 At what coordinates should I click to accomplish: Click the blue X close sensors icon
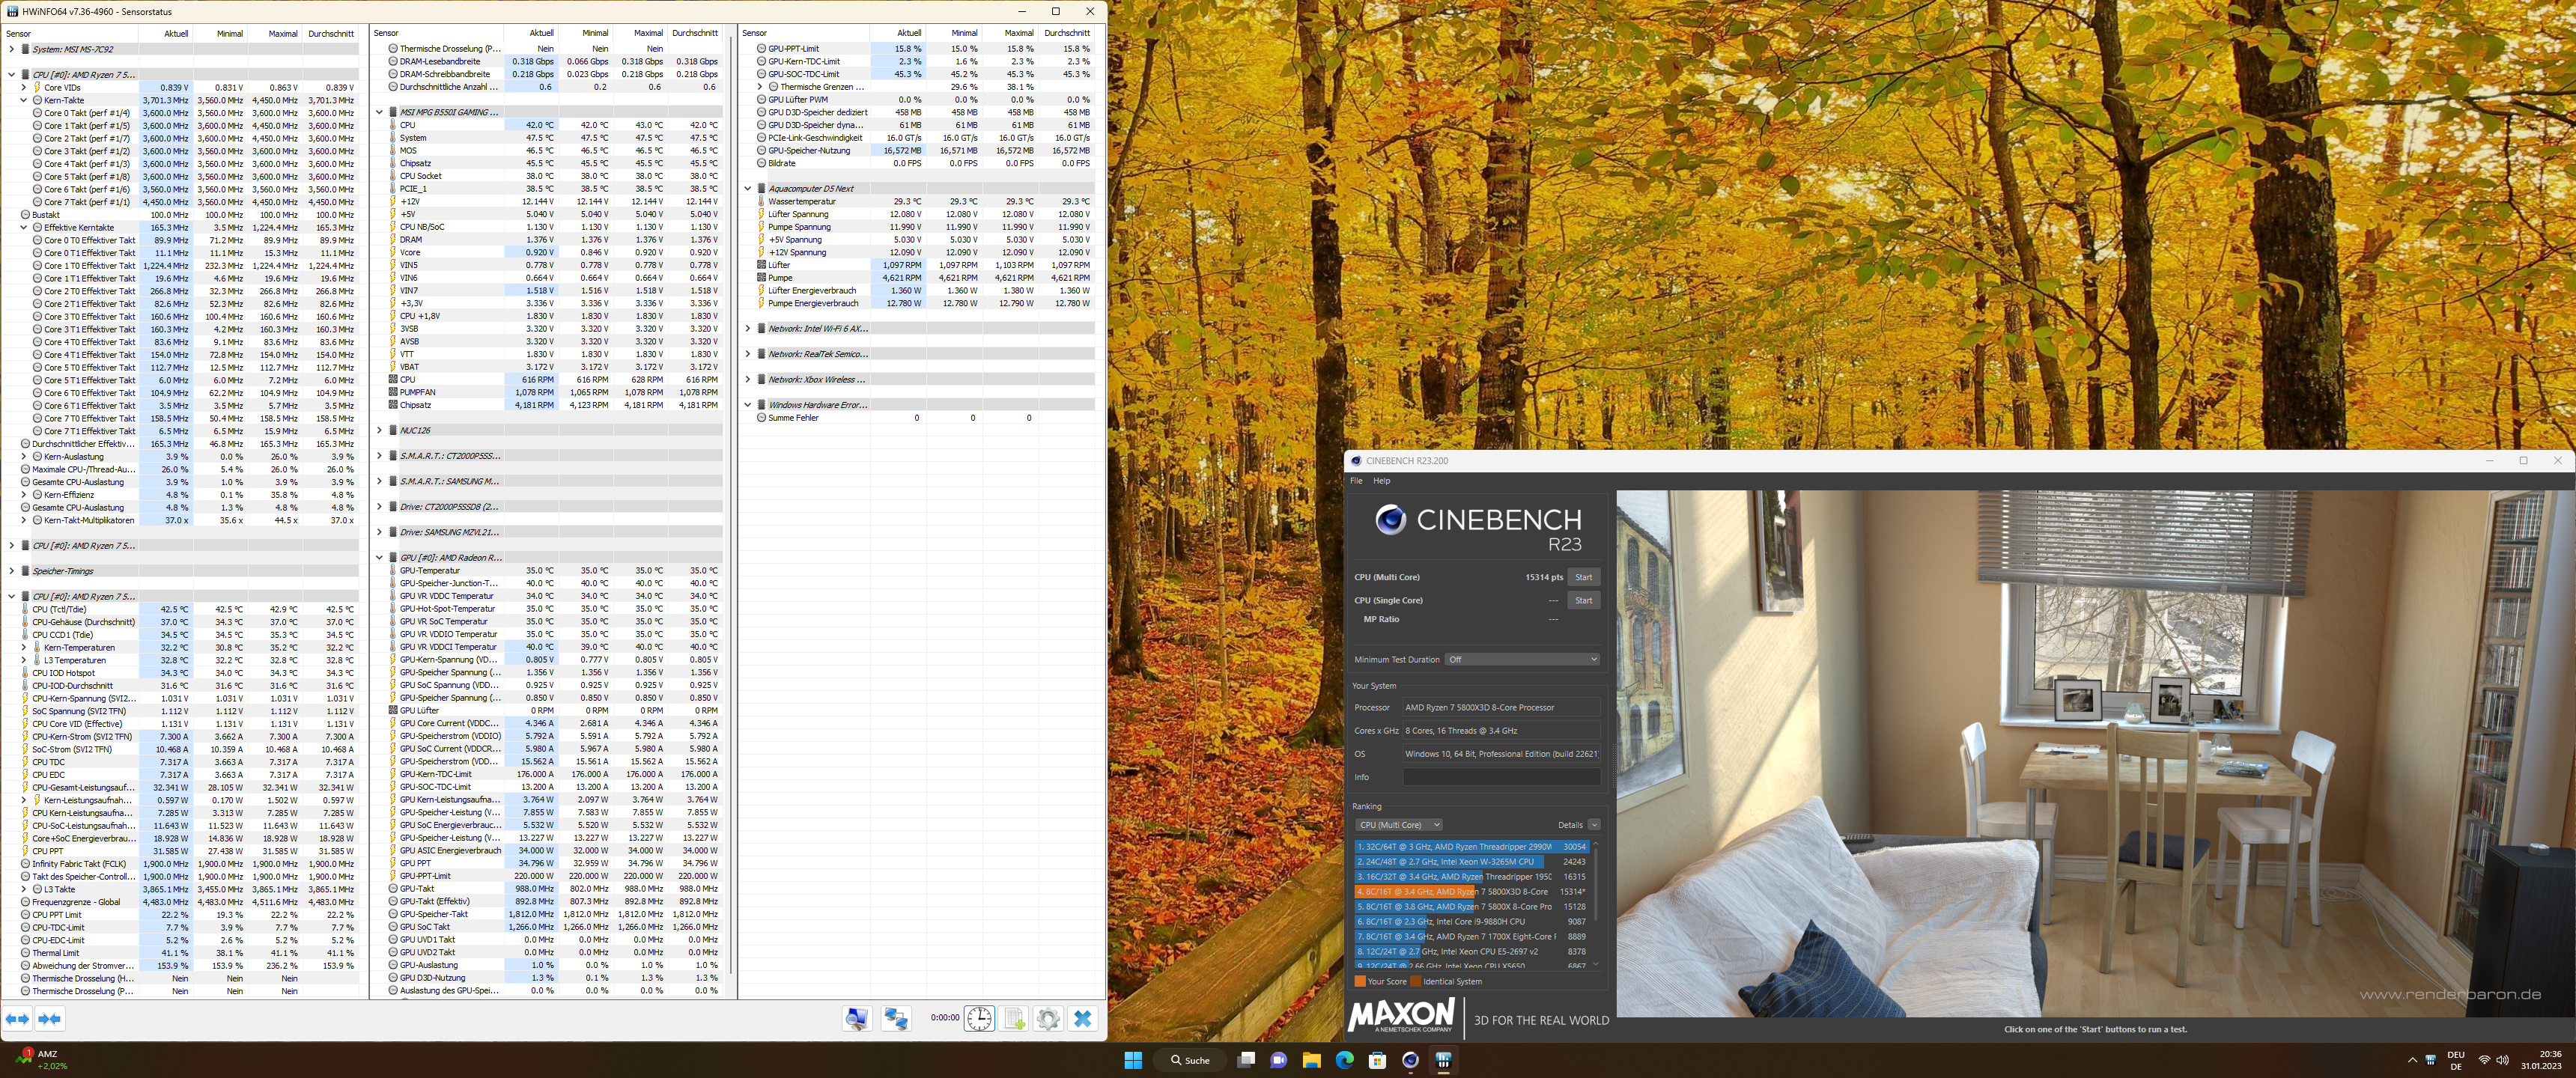click(1083, 1019)
